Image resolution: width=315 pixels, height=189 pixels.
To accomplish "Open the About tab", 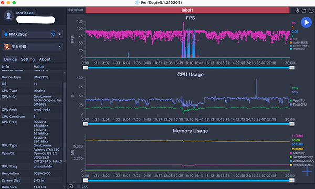I will 45,59.
